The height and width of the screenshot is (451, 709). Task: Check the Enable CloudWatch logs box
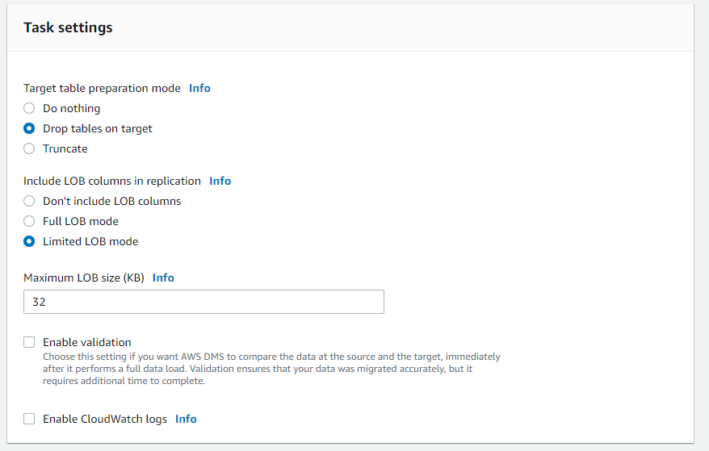point(29,419)
